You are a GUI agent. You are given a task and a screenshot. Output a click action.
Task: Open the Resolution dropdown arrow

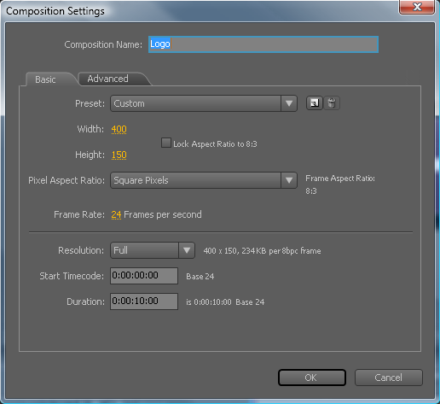[x=187, y=250]
